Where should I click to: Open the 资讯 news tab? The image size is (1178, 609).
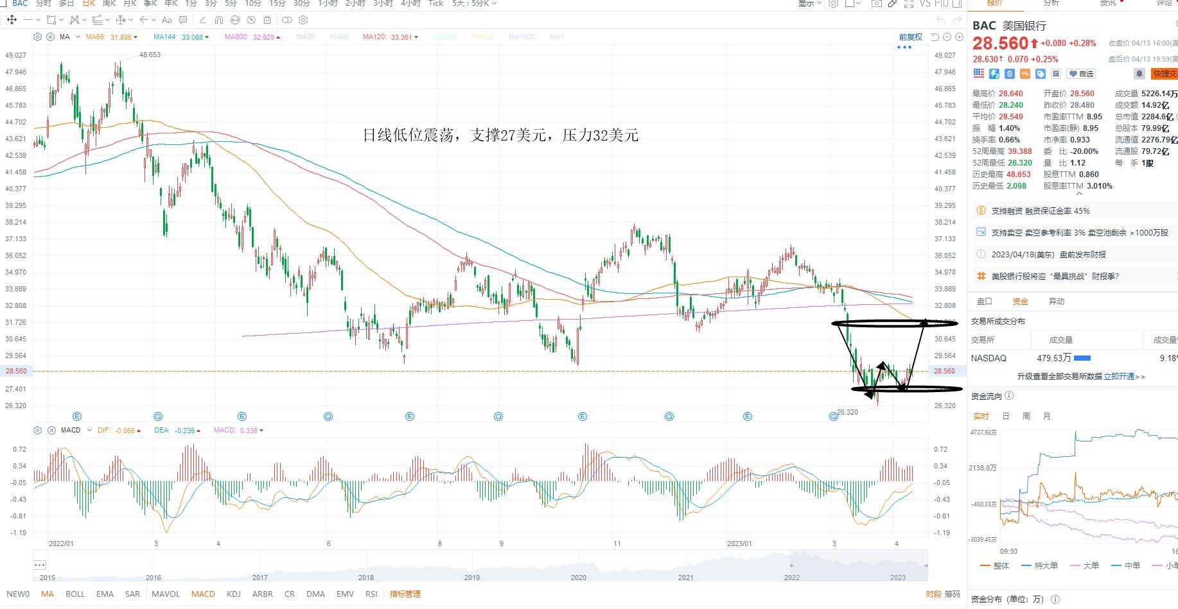pyautogui.click(x=1108, y=3)
